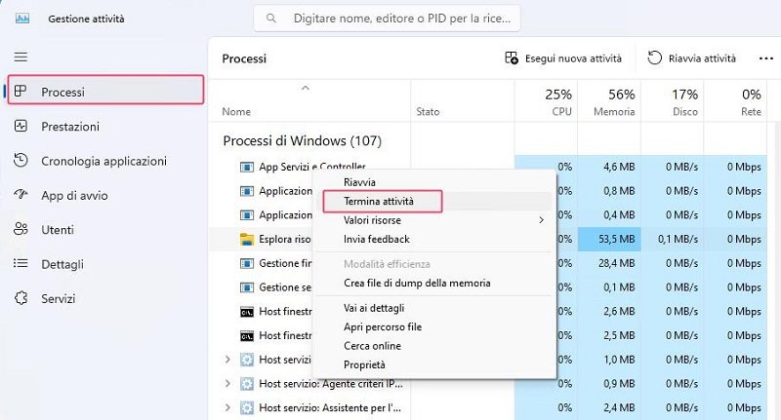Select Riavvia from the context menu
The height and width of the screenshot is (420, 781).
359,182
